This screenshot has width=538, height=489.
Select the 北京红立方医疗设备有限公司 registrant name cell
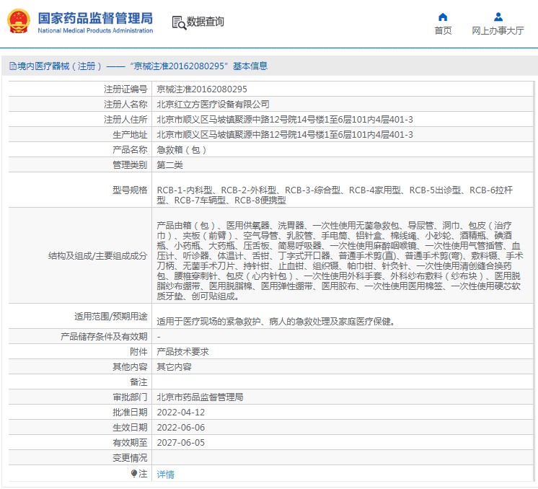pyautogui.click(x=213, y=105)
